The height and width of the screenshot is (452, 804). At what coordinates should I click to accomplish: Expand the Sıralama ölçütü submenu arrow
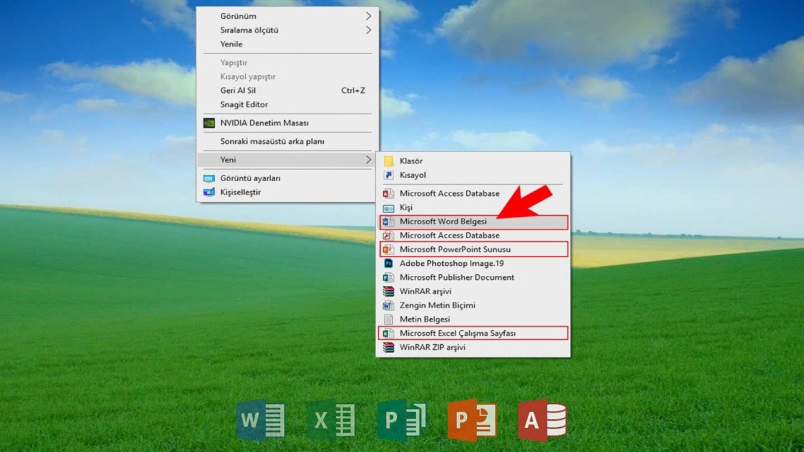pos(368,30)
